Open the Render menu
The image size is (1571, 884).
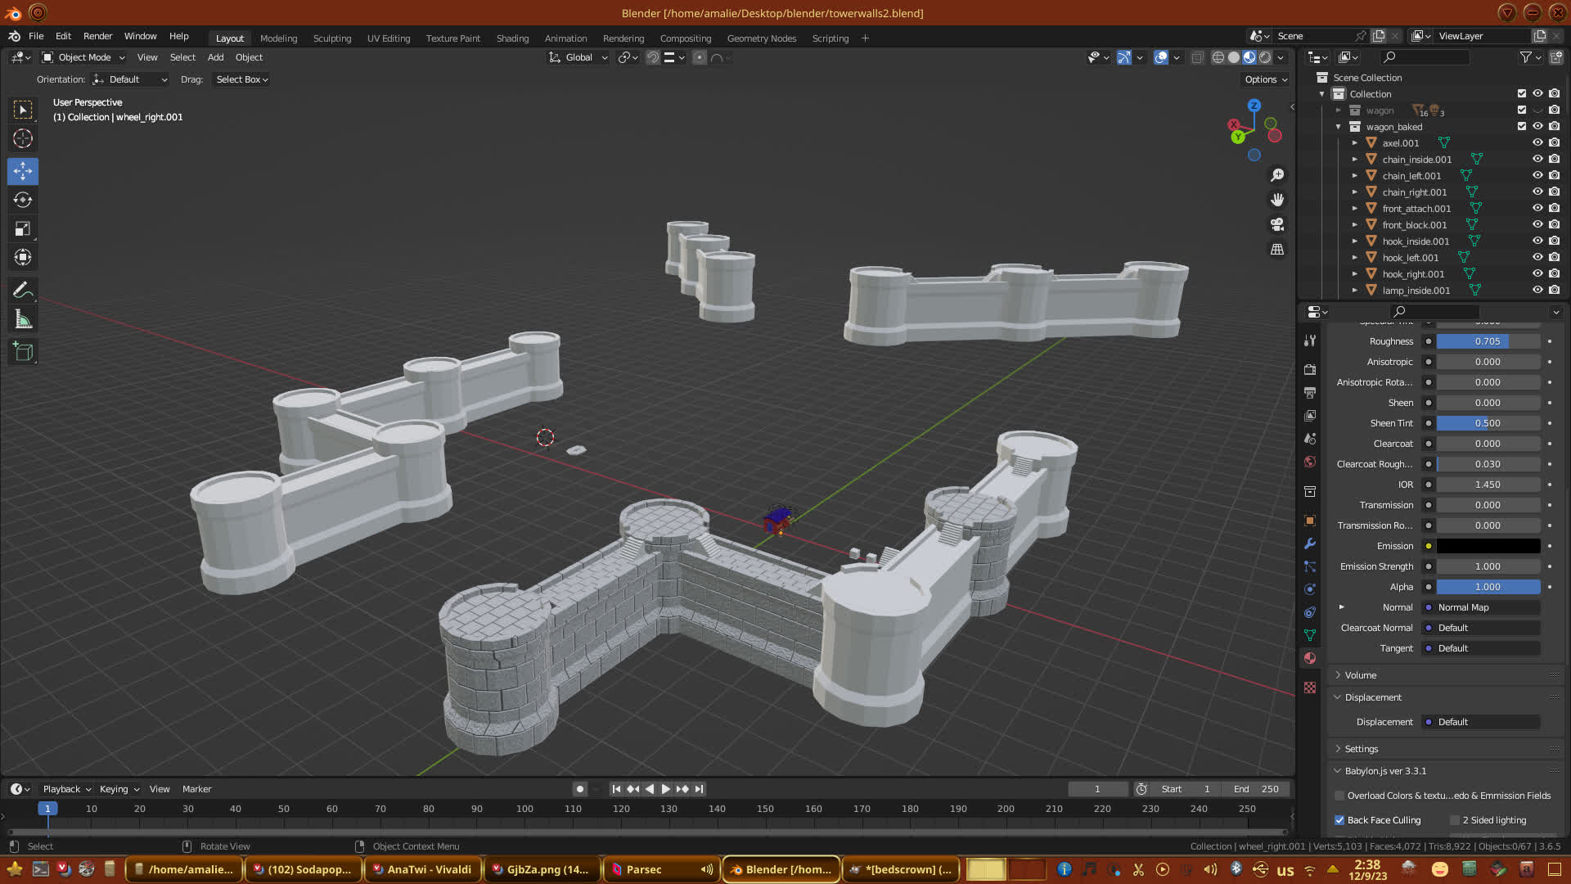coord(97,36)
